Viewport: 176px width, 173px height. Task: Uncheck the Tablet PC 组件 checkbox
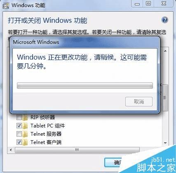(19, 126)
